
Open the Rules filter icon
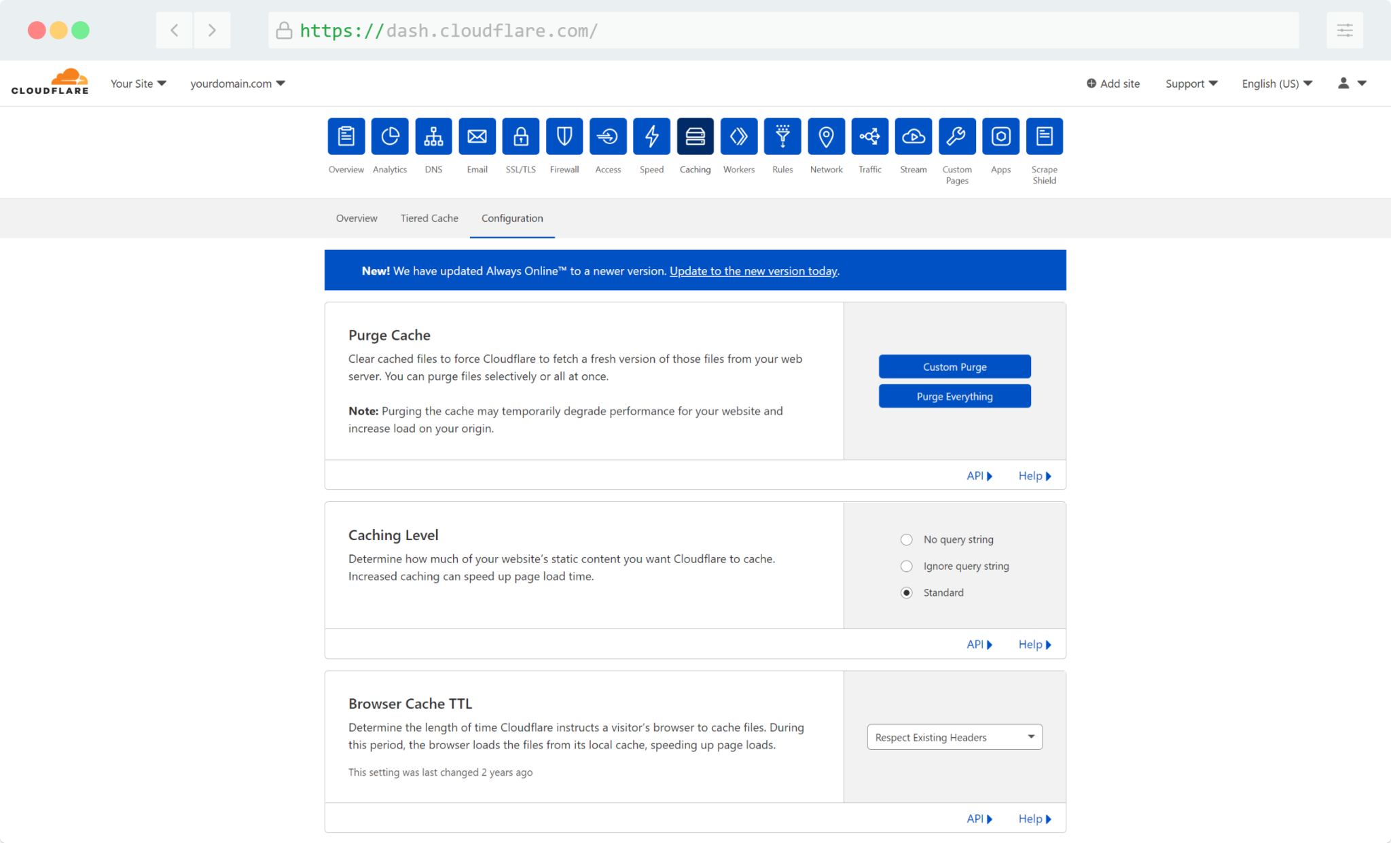(782, 137)
